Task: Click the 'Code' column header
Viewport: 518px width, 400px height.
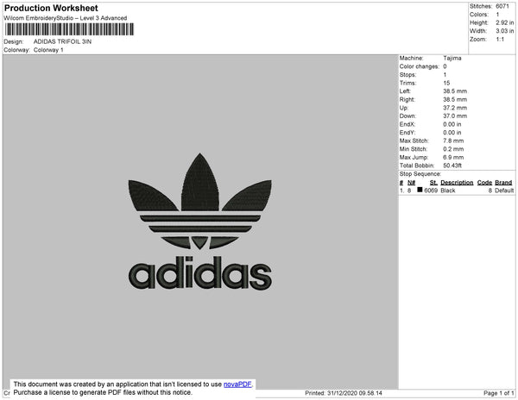Action: [484, 183]
